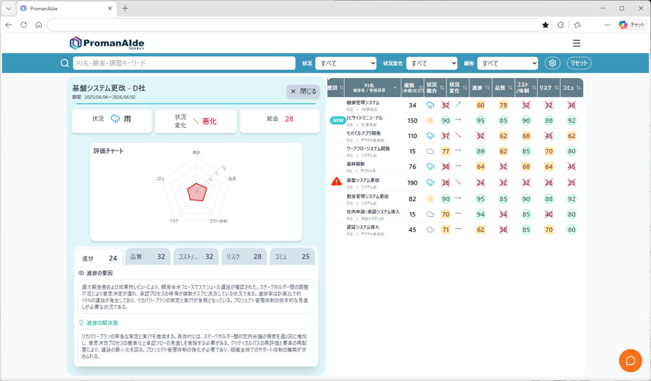Screen dimensions: 651x381
Task: Click the downward trend arrow for モバイルアプリ開発
Action: pyautogui.click(x=458, y=135)
